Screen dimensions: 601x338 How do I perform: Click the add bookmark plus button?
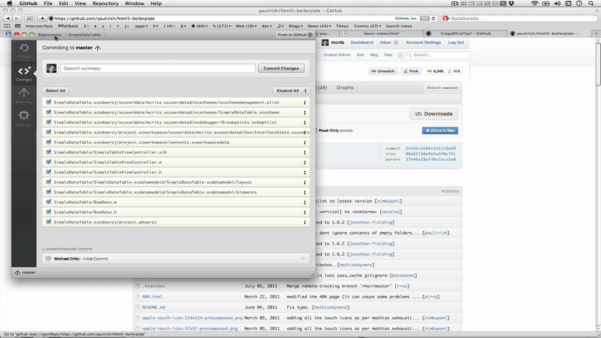(42, 18)
